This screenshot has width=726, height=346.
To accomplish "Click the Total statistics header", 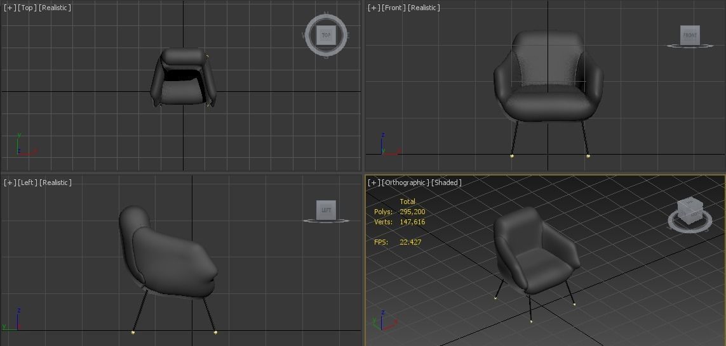I will tap(407, 202).
